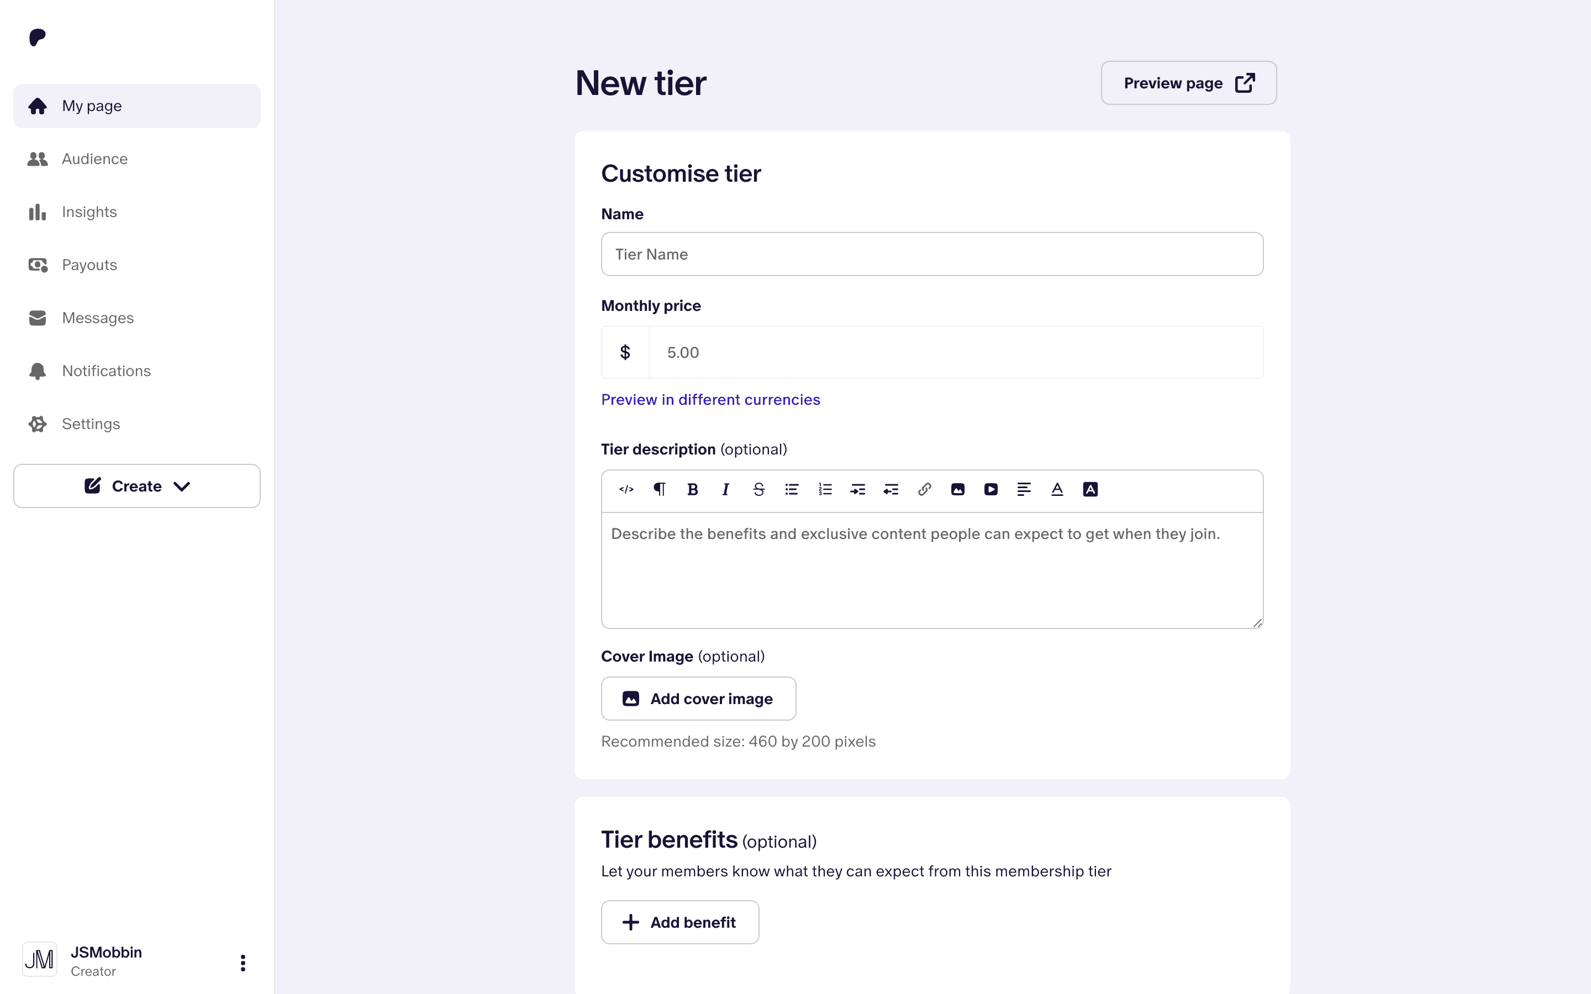This screenshot has height=994, width=1591.
Task: Click the insert link icon
Action: 924,489
